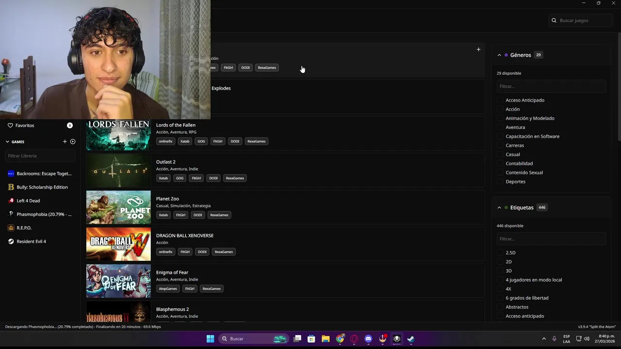Open Opera browser from taskbar

click(354, 339)
